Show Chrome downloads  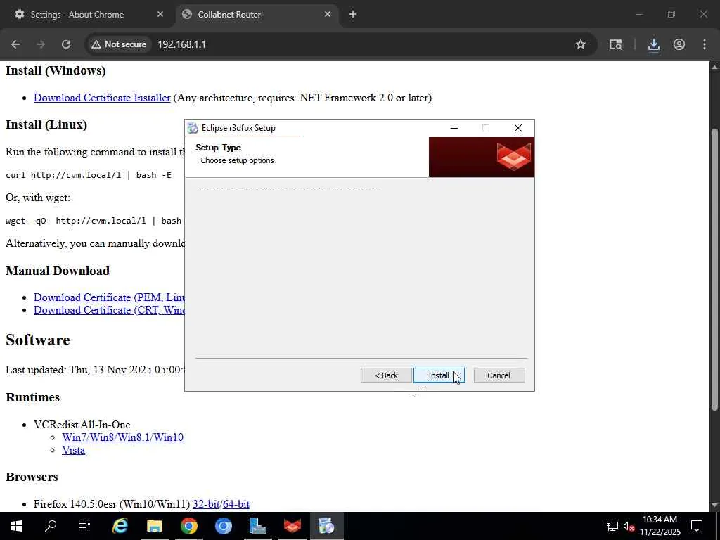pyautogui.click(x=653, y=44)
